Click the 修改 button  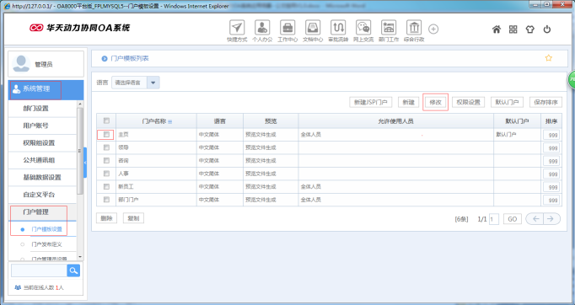435,102
